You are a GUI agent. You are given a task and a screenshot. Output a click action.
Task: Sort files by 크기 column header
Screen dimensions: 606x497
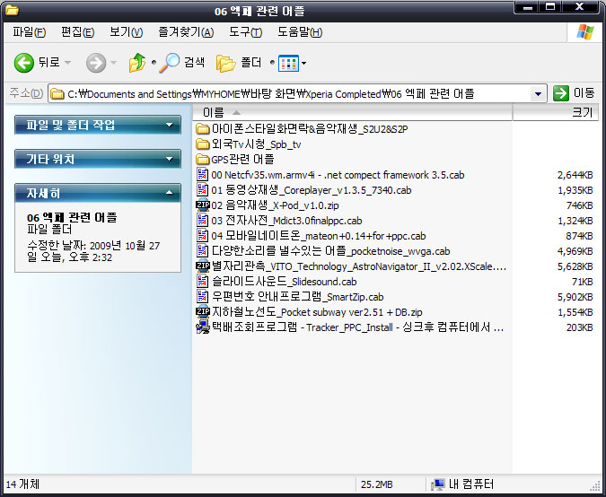point(557,113)
